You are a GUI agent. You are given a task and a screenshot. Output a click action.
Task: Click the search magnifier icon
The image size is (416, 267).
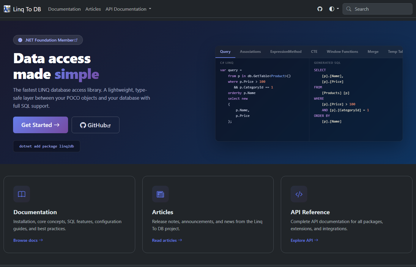point(349,9)
